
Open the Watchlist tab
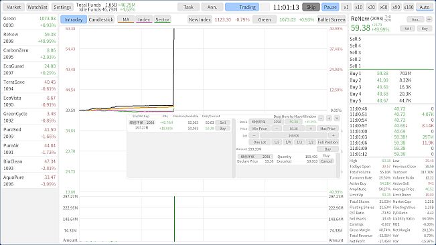(38, 7)
